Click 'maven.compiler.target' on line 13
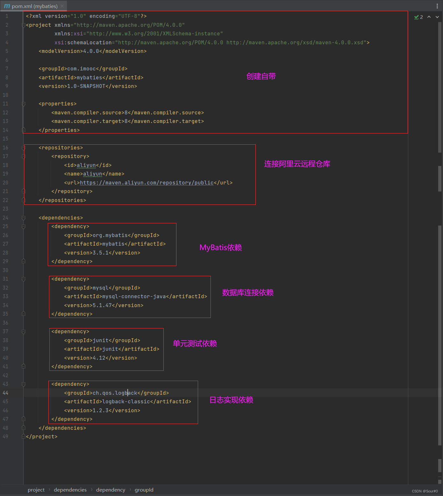The image size is (443, 496). (x=88, y=121)
